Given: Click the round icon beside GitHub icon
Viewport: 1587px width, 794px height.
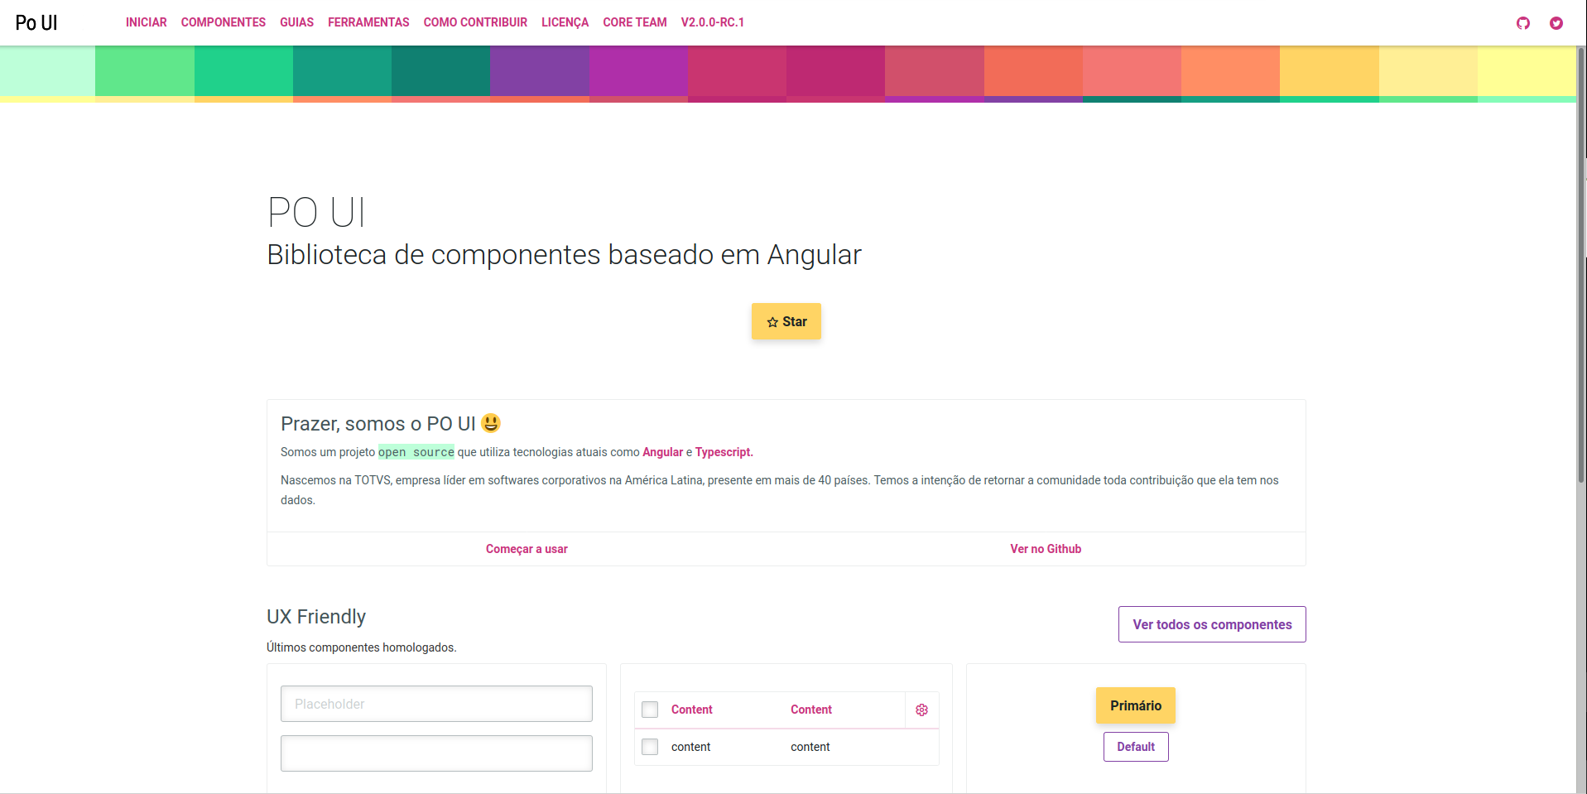Looking at the screenshot, I should coord(1556,23).
